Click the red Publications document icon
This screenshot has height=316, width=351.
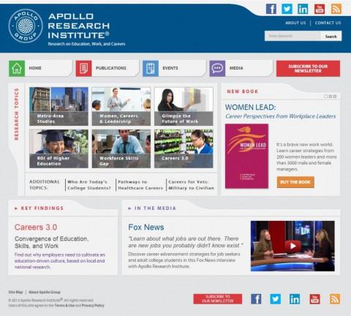pos(83,68)
